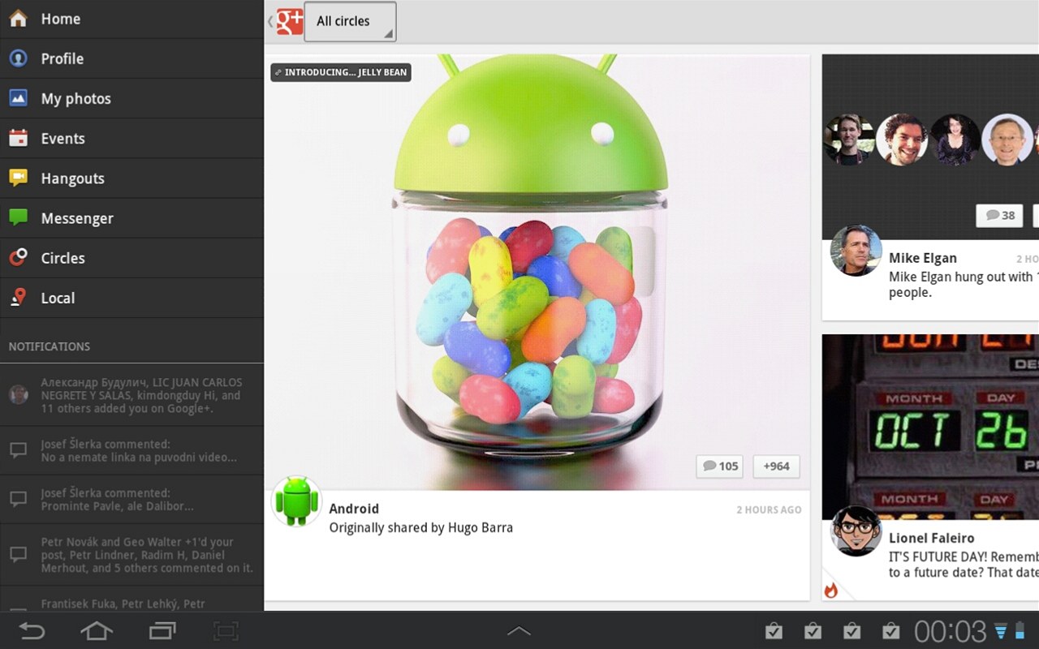Open the 38 comments button on hangout post
This screenshot has width=1039, height=649.
click(999, 215)
